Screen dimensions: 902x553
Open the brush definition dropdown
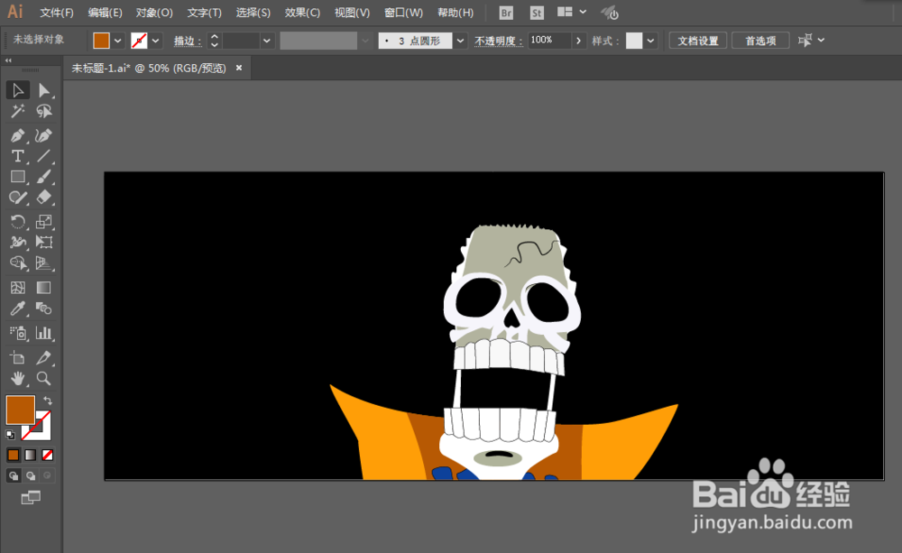[x=460, y=41]
